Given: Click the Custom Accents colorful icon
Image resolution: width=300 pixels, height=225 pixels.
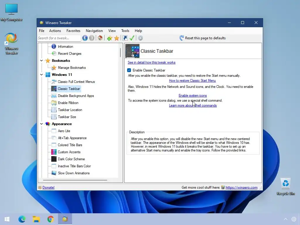Looking at the screenshot, I should [x=54, y=152].
